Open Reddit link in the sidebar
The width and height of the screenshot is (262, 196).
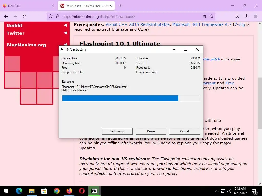15,26
